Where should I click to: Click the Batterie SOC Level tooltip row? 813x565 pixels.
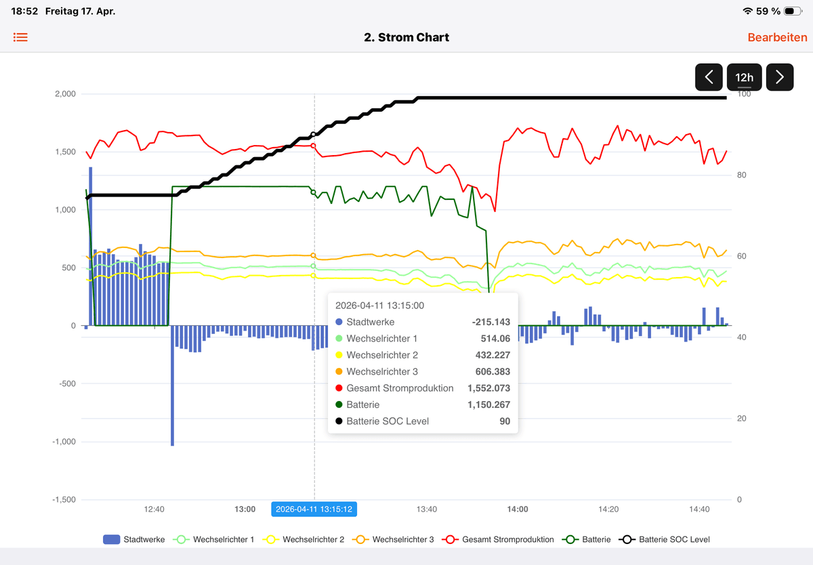pyautogui.click(x=423, y=421)
